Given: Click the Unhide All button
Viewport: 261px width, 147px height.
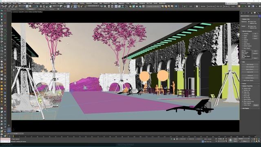Looking at the screenshot, I should click(x=250, y=76).
